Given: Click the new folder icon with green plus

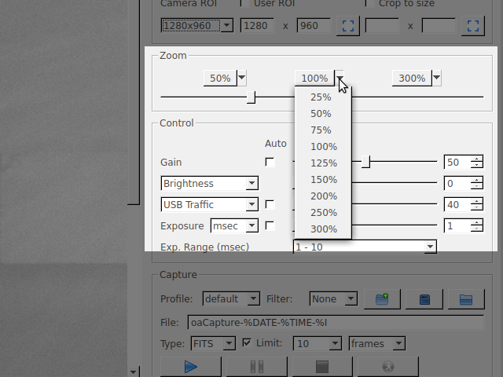Looking at the screenshot, I should coord(382,299).
